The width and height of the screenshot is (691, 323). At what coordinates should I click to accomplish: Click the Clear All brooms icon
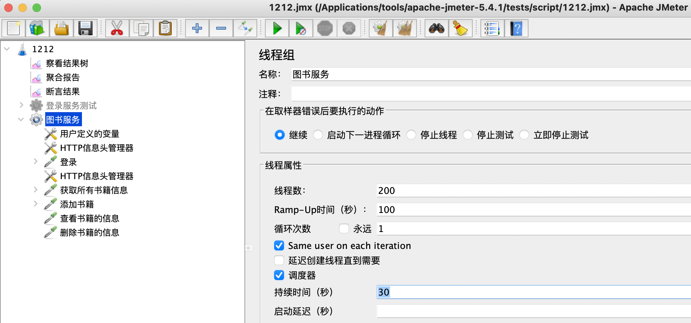[x=404, y=28]
